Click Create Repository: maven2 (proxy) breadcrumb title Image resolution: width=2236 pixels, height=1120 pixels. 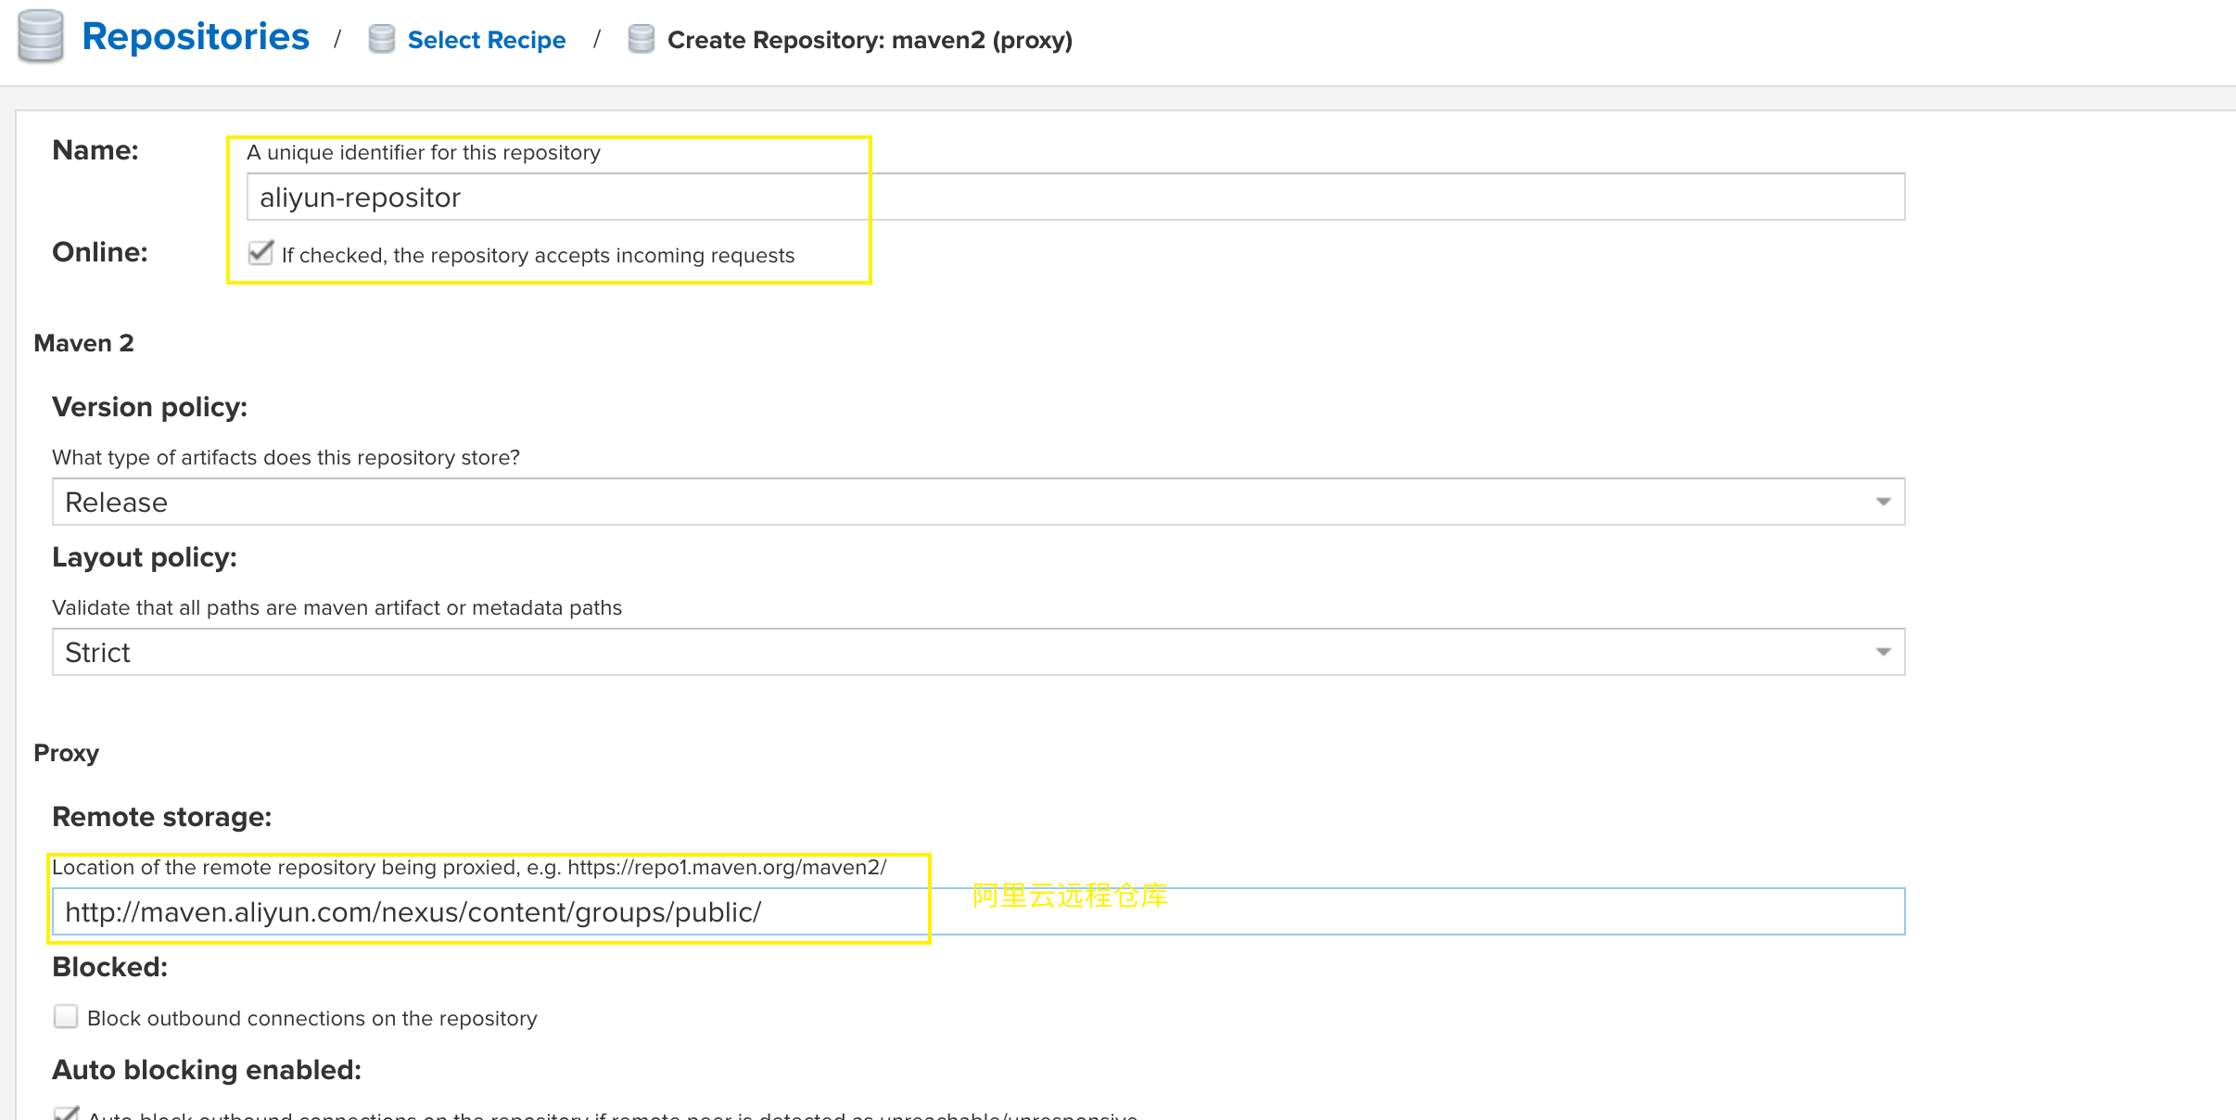click(869, 40)
